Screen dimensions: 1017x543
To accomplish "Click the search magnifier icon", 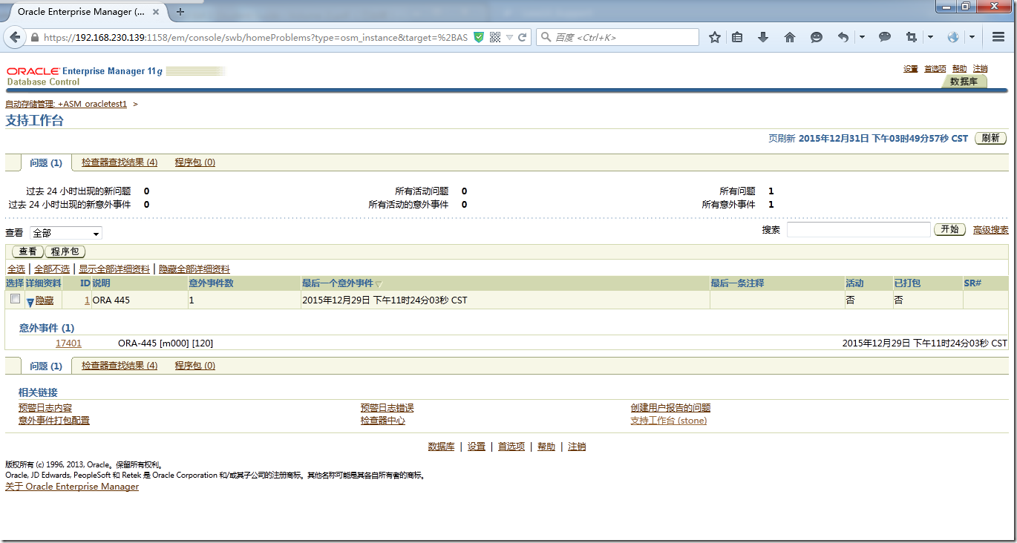I will tap(546, 37).
